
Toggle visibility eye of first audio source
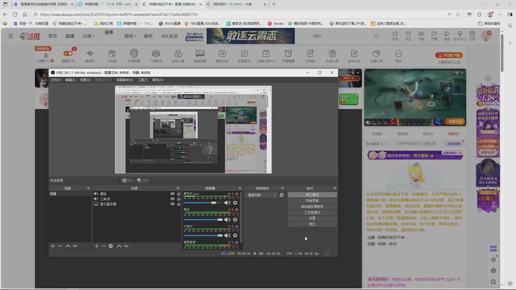click(172, 194)
